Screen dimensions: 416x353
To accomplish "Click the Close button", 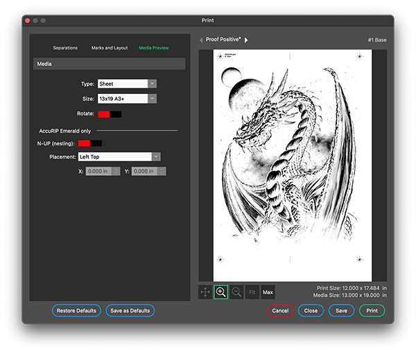I will (x=311, y=311).
